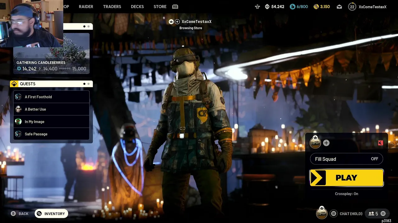Open quest Safe Passage
The image size is (398, 223).
pyautogui.click(x=51, y=134)
